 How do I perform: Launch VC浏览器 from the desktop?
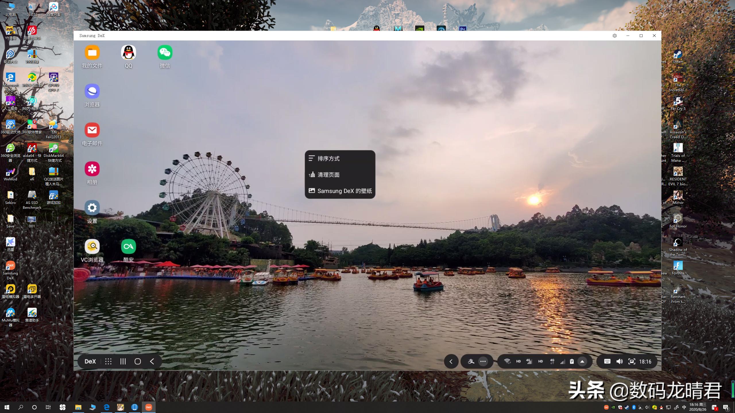(92, 247)
